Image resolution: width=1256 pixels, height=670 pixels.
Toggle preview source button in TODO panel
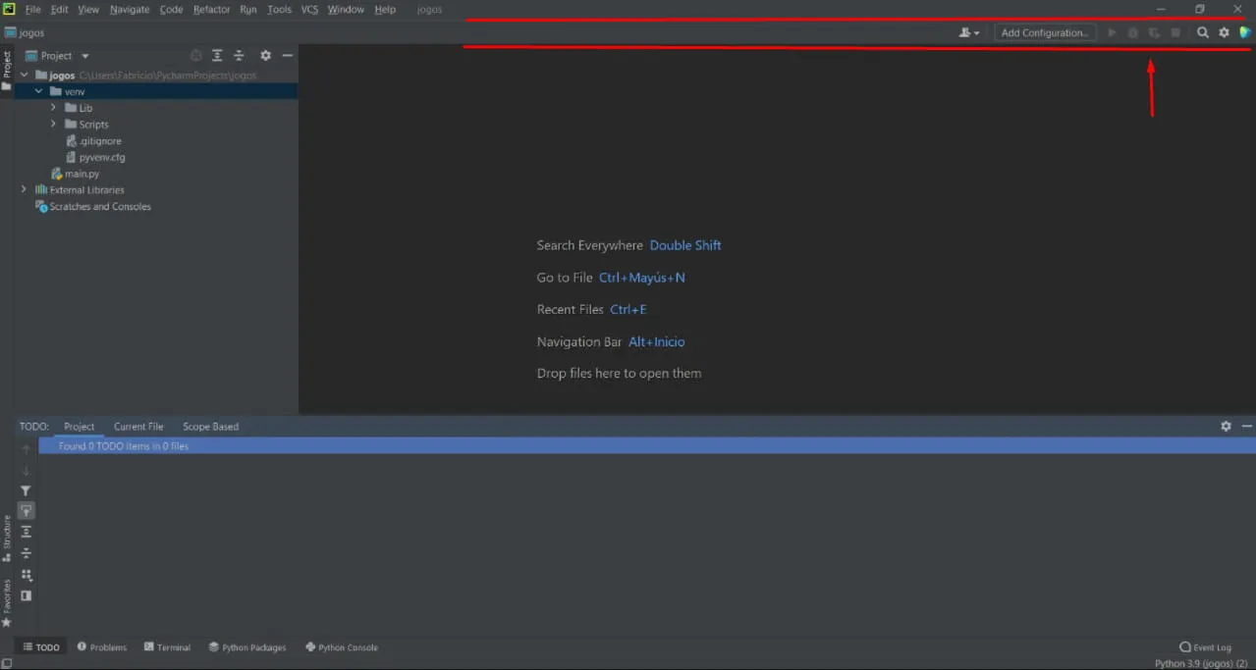[x=27, y=595]
